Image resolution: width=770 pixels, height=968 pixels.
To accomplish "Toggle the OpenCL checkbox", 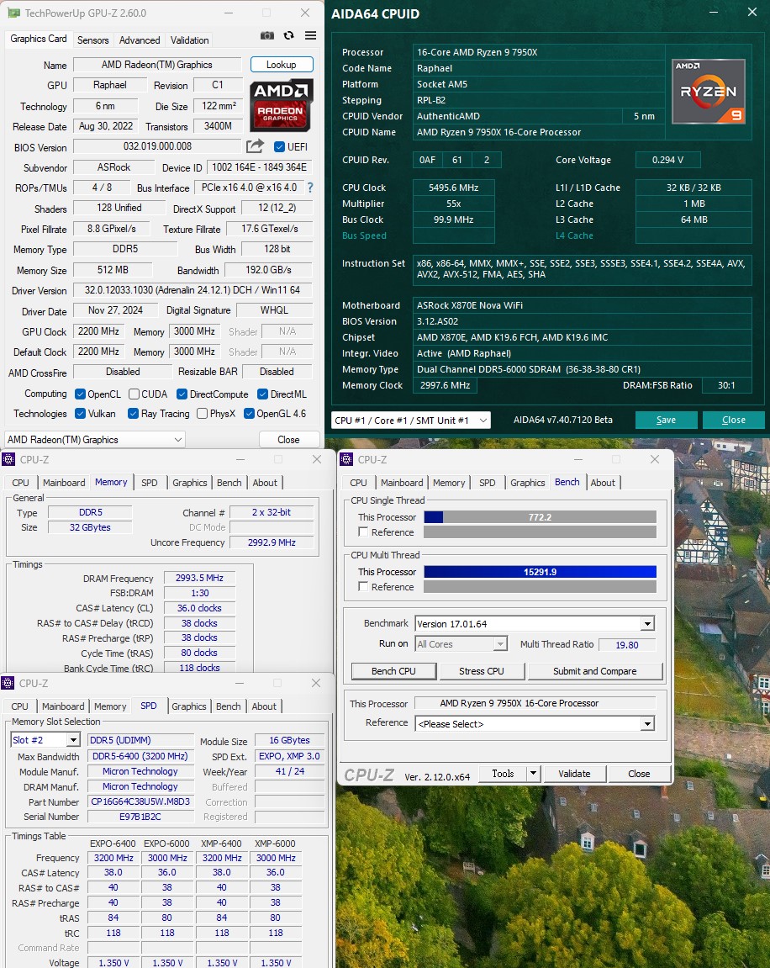I will coord(80,394).
